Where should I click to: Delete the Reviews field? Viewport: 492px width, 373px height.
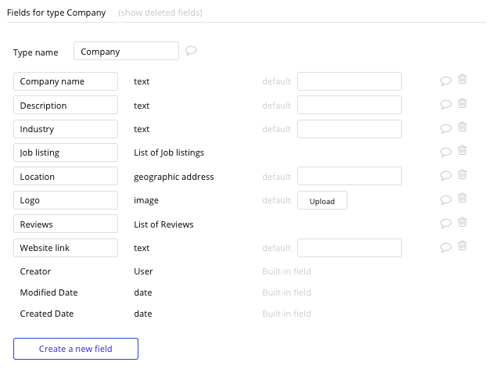pyautogui.click(x=462, y=222)
